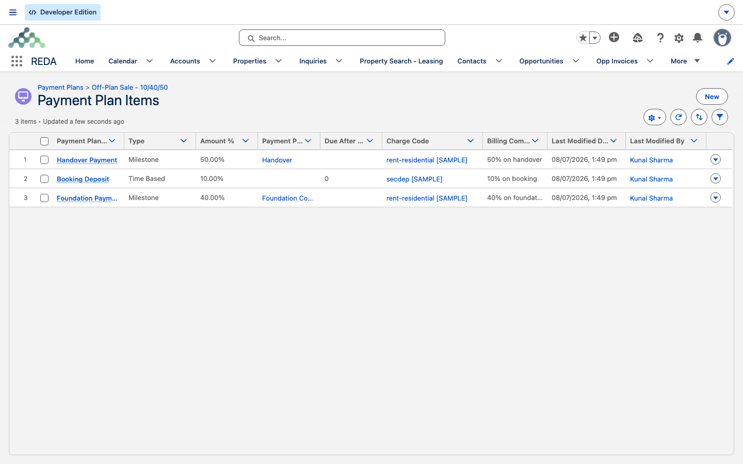This screenshot has height=464, width=743.
Task: Refresh the Payment Plan Items list
Action: point(679,117)
